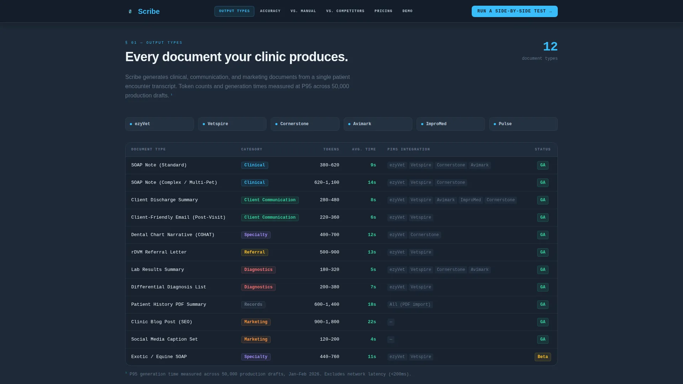This screenshot has width=683, height=384.
Task: Click Clinical tag on SOAP Note (Standard)
Action: tap(255, 165)
